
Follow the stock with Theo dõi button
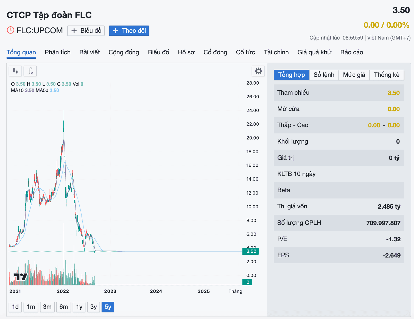129,30
